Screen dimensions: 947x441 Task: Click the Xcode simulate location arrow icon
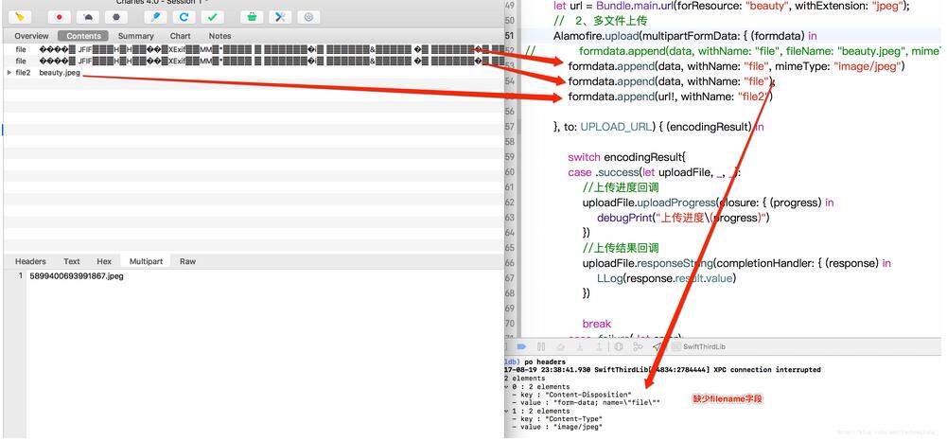(x=657, y=347)
